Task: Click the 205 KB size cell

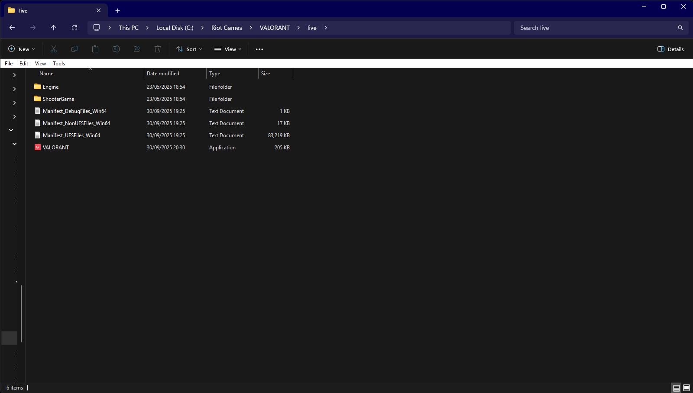Action: [x=282, y=148]
